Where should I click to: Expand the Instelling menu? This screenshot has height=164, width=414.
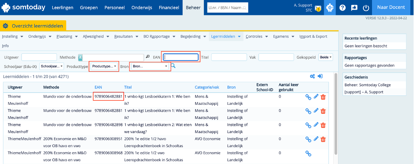[x=12, y=36]
